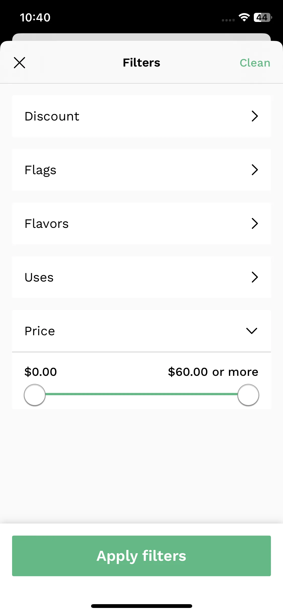The image size is (283, 614).
Task: Tap the $60.00 or more label
Action: pos(213,372)
